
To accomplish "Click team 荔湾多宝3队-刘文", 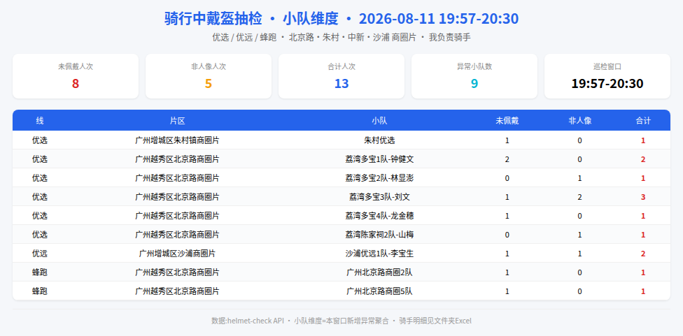I will tap(379, 197).
